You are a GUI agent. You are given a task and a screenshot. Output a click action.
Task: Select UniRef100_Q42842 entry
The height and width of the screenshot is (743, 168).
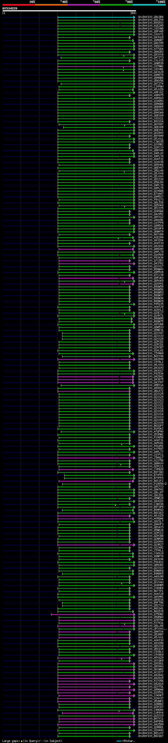(x=150, y=376)
